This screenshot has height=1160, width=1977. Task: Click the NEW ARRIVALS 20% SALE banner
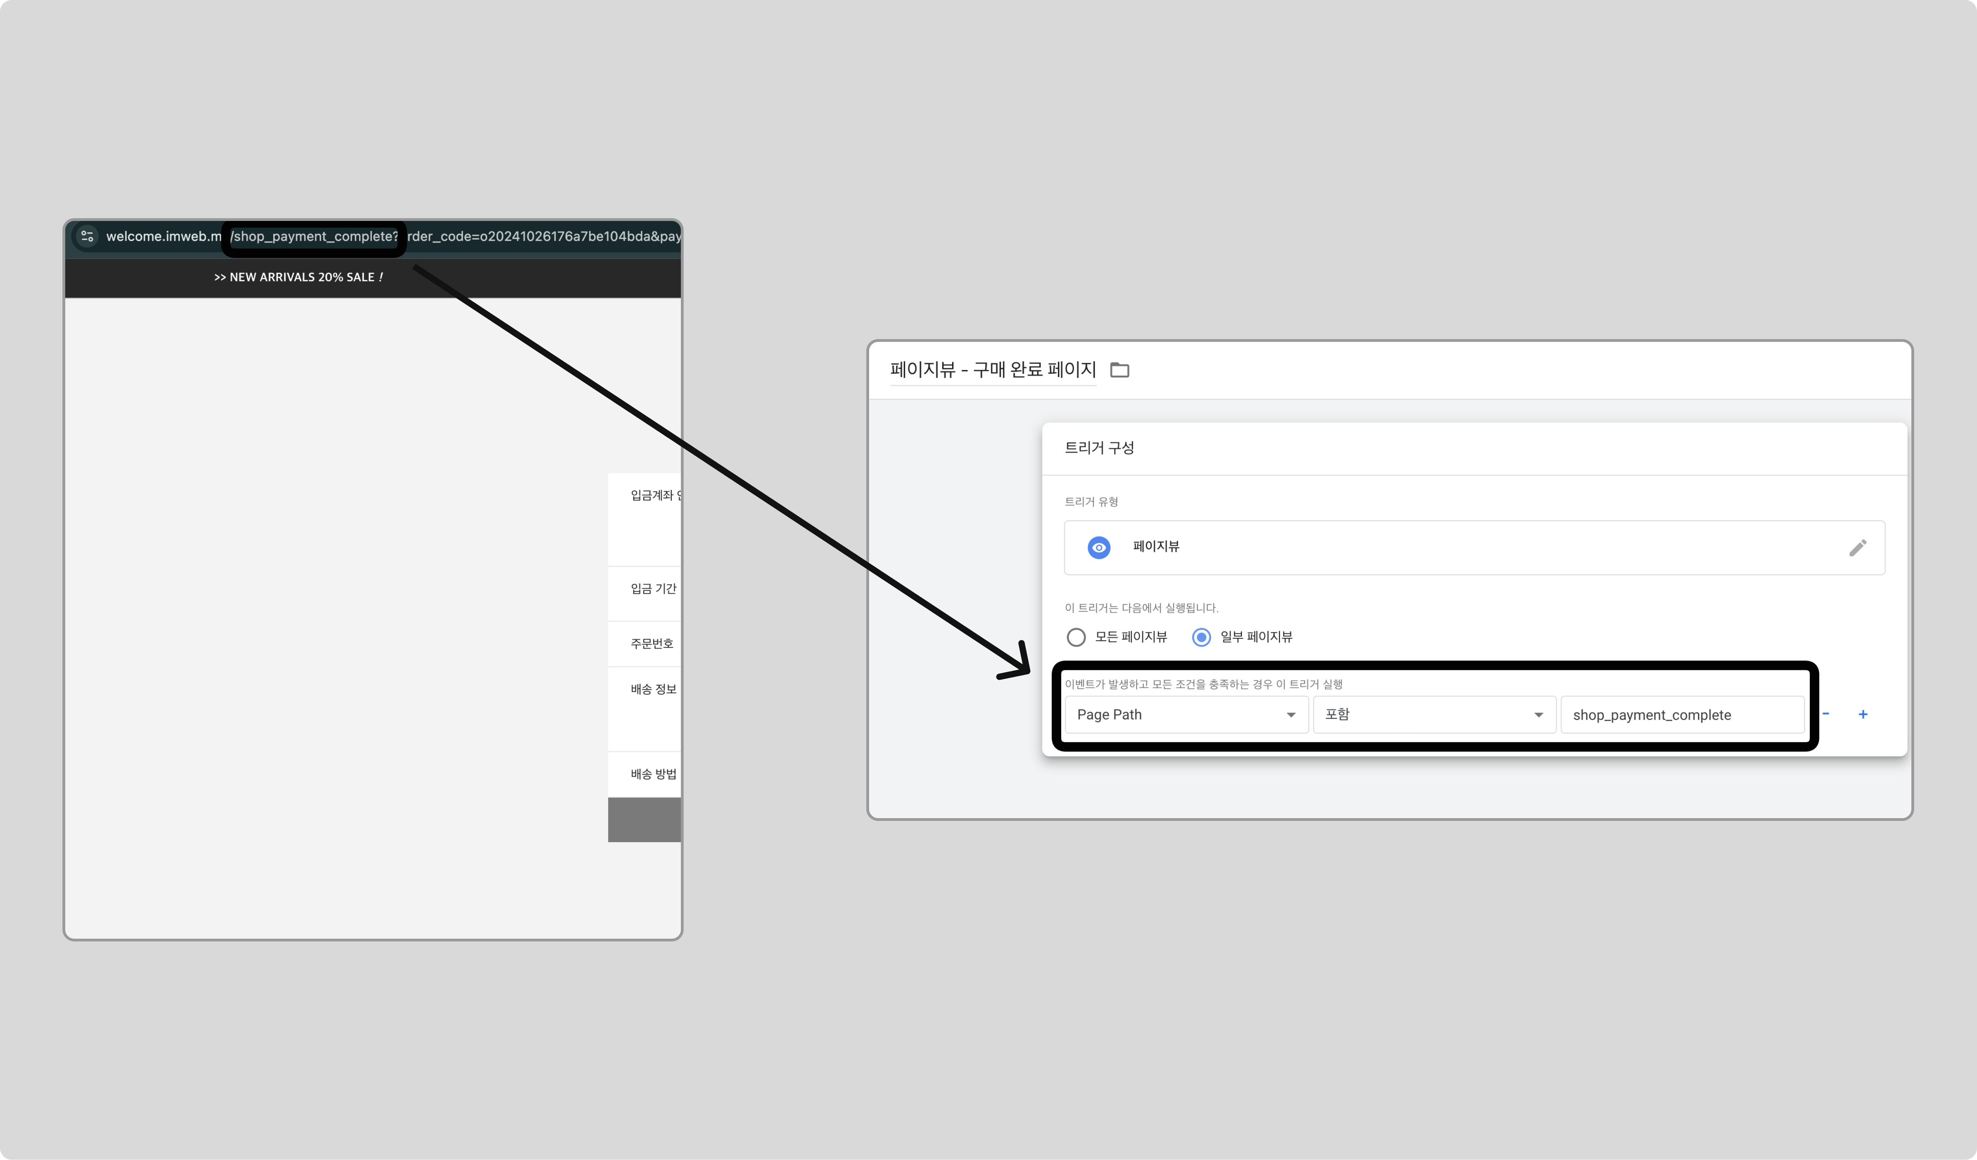tap(299, 277)
